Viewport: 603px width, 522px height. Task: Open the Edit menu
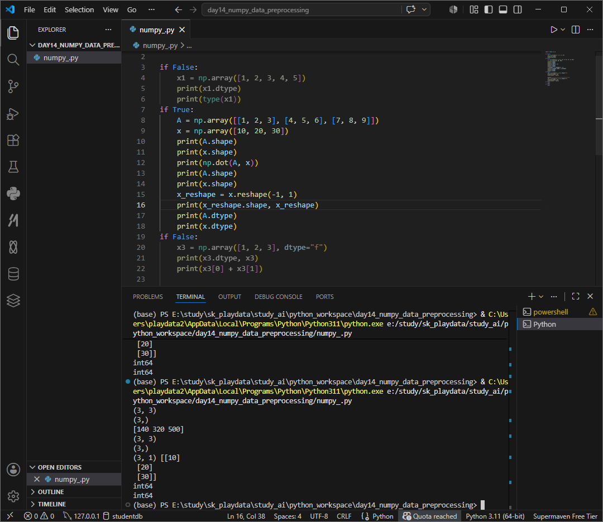[50, 9]
